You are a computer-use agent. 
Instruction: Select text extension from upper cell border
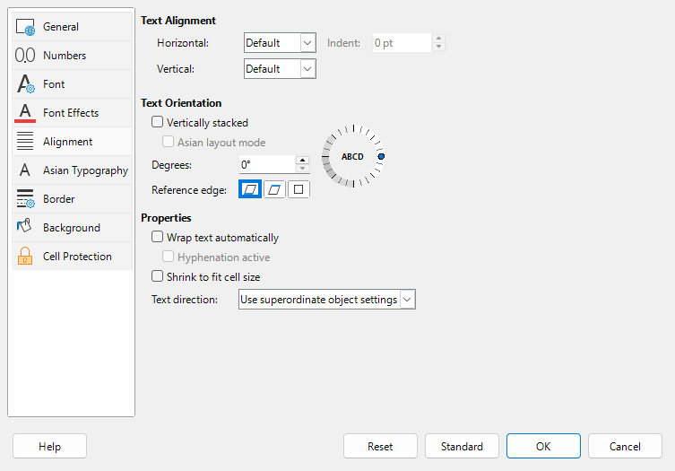274,189
